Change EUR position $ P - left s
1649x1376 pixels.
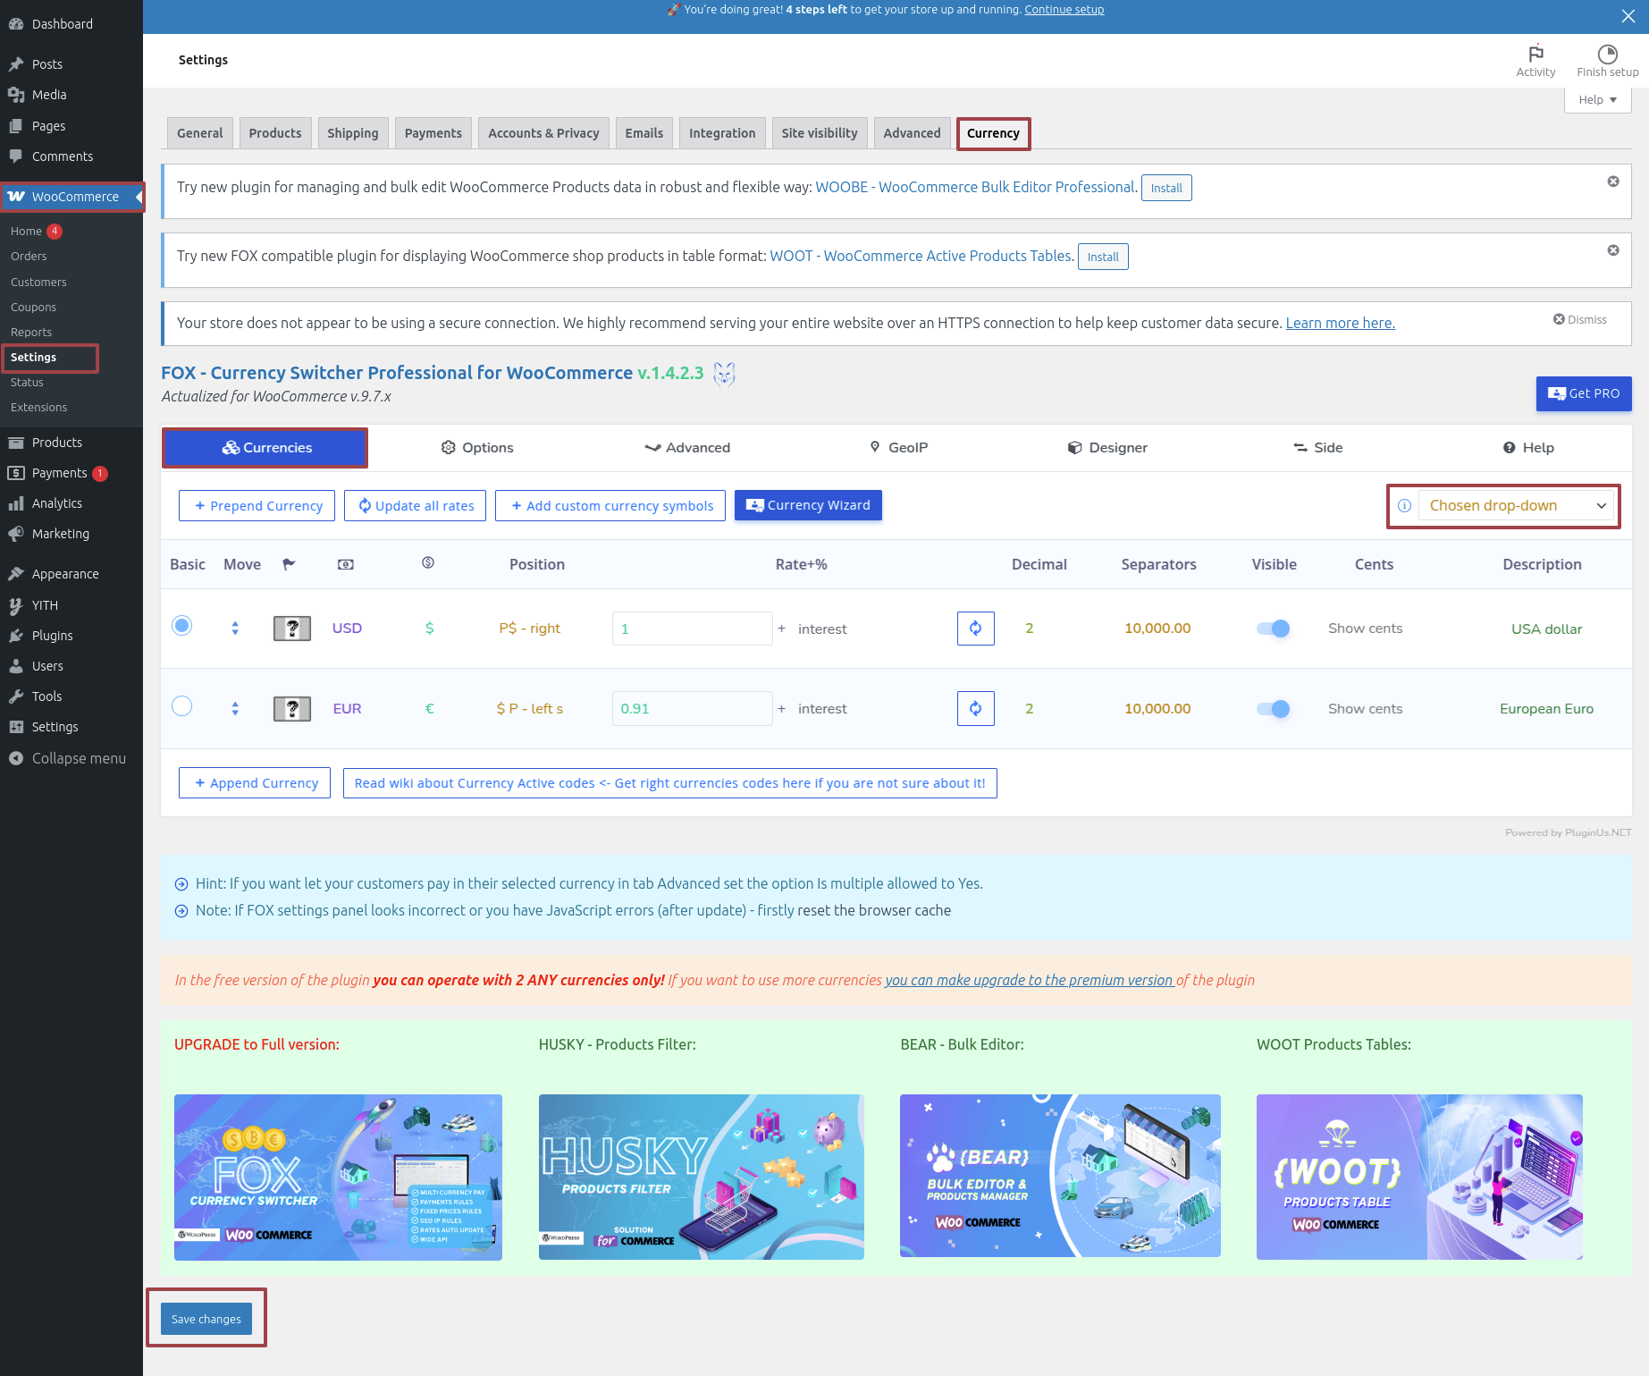coord(530,709)
